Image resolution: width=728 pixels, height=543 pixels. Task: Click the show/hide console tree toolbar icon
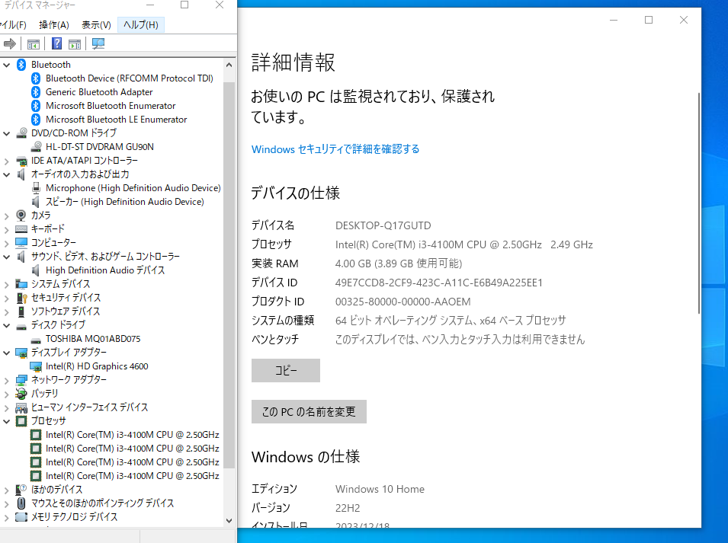pos(34,44)
